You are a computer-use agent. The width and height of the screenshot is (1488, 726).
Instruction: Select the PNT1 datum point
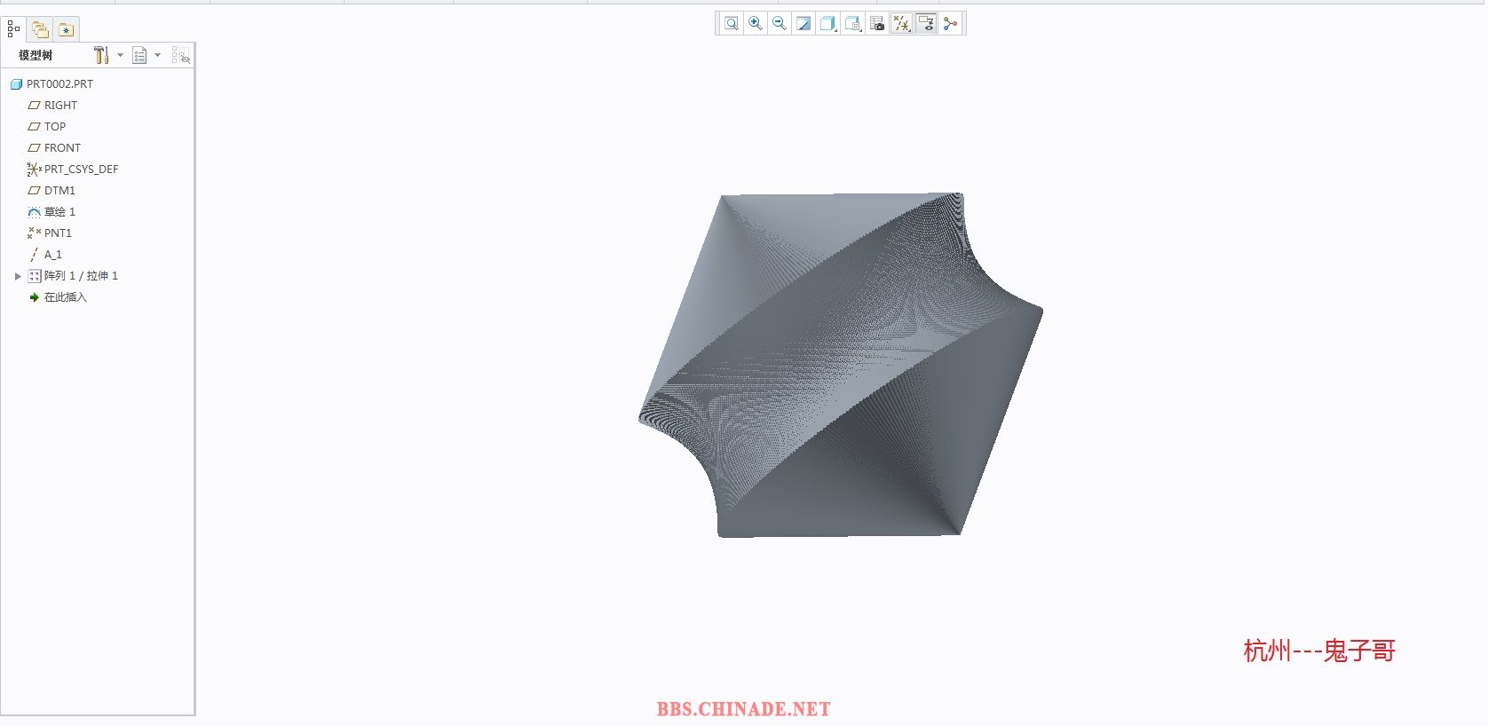58,233
